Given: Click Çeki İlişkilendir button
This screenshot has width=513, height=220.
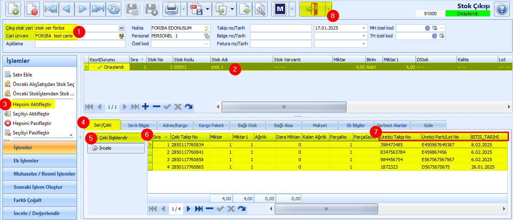Looking at the screenshot, I should pos(116,138).
